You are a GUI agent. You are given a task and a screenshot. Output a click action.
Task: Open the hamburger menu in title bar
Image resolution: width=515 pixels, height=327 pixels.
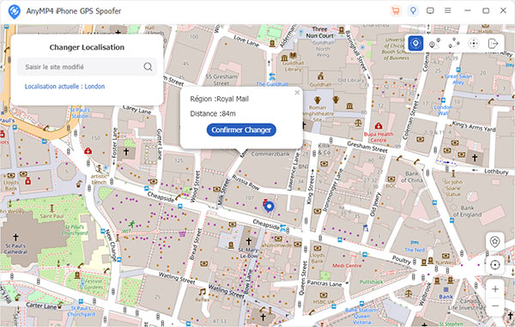click(x=448, y=10)
